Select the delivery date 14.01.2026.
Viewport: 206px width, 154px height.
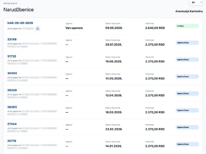[114, 146]
